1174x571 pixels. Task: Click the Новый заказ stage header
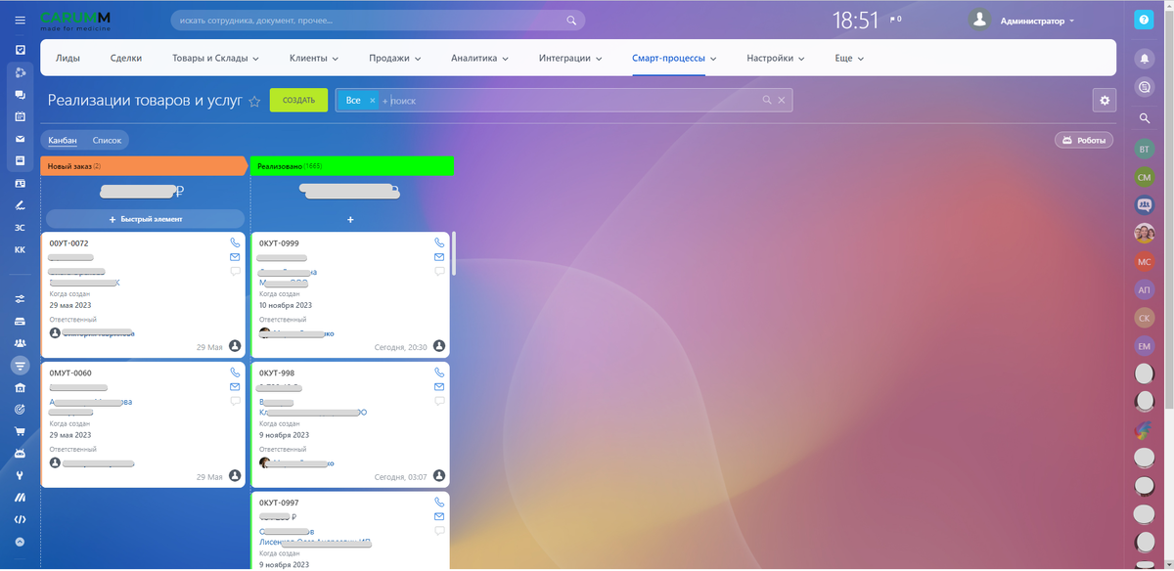(x=144, y=166)
